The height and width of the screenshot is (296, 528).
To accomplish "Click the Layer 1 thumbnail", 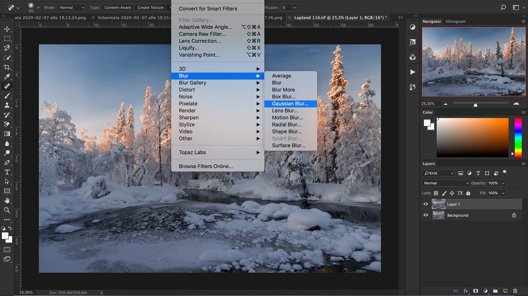I will tap(438, 204).
